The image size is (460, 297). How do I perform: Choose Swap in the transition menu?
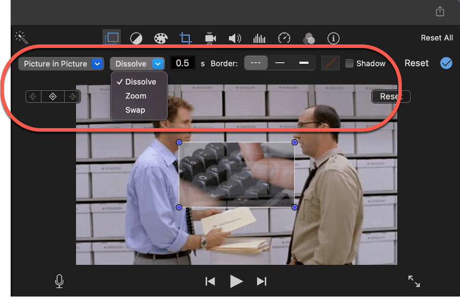tap(139, 110)
